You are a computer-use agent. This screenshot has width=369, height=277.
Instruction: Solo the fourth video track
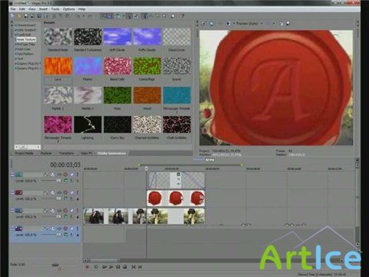pos(78,229)
